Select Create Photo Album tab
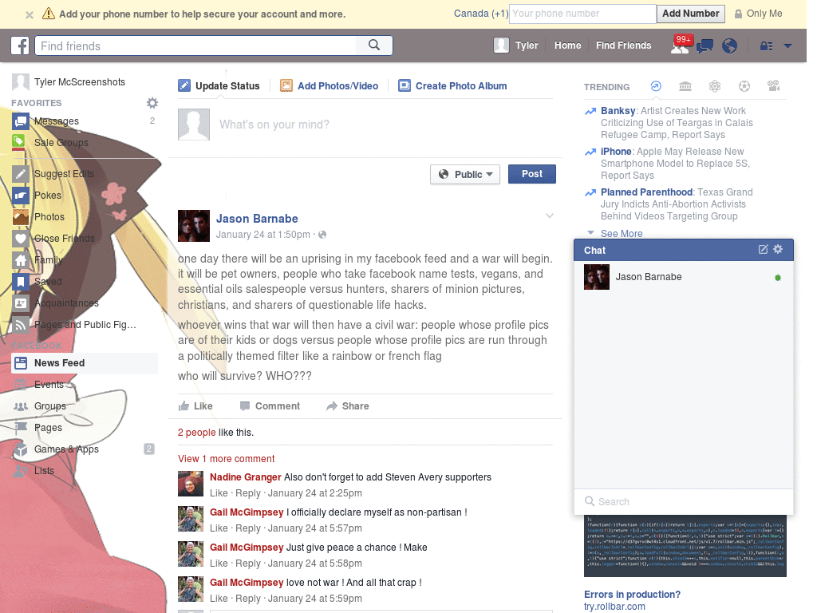817x613 pixels. pyautogui.click(x=452, y=85)
